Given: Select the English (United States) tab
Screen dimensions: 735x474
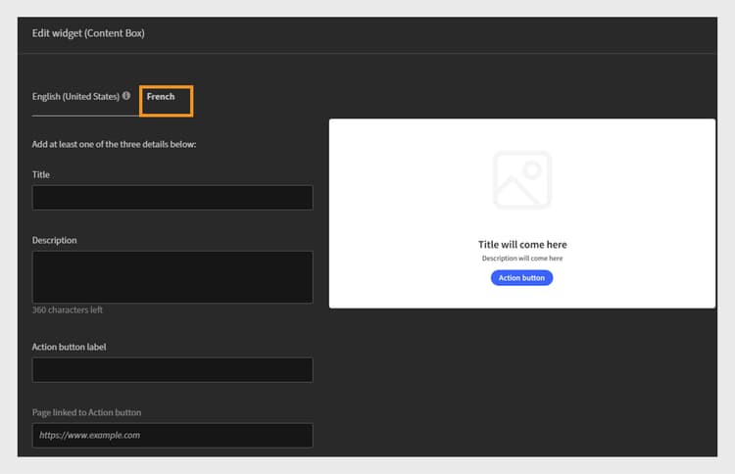Looking at the screenshot, I should [x=75, y=97].
